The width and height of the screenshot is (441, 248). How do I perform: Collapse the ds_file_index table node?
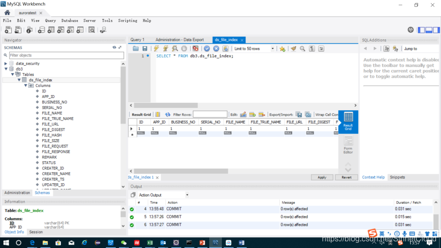[x=19, y=80]
